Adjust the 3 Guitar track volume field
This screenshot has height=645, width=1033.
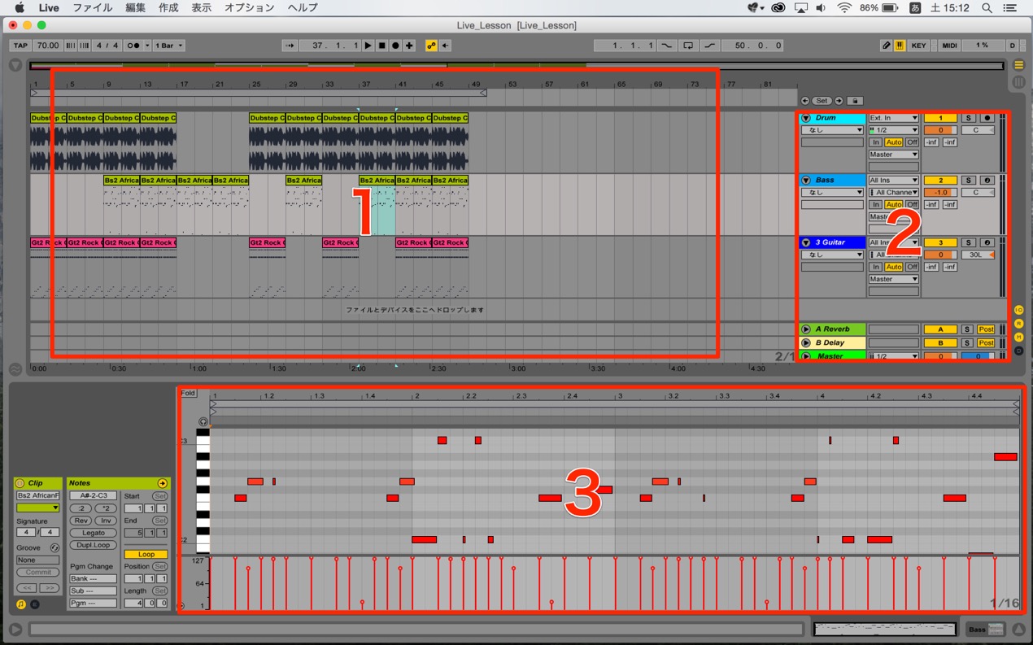tap(939, 255)
